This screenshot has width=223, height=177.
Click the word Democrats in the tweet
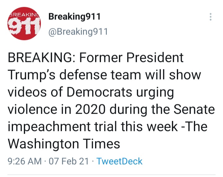coord(99,92)
